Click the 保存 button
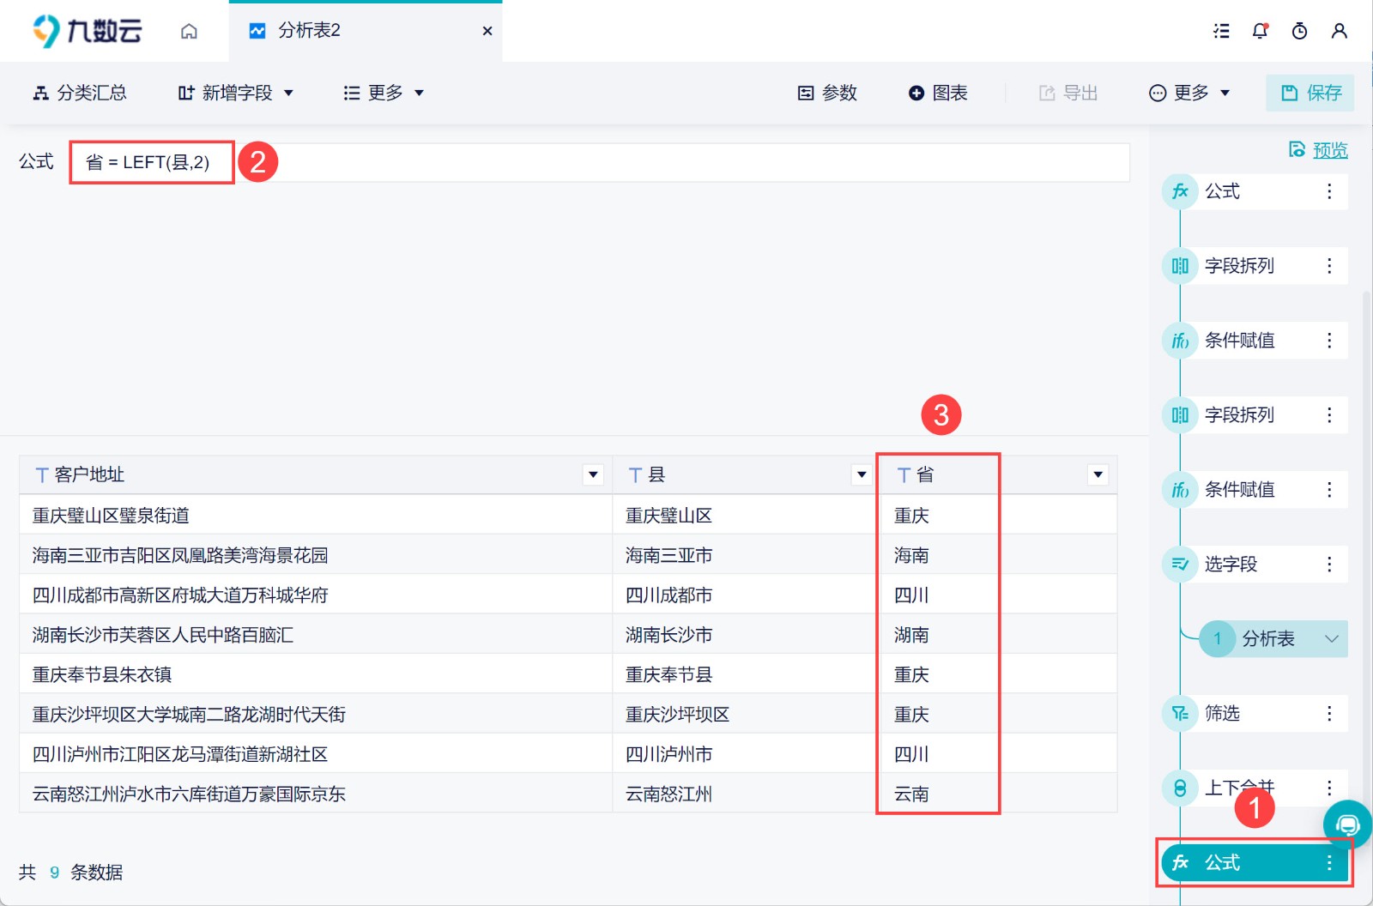The image size is (1373, 906). (1309, 93)
